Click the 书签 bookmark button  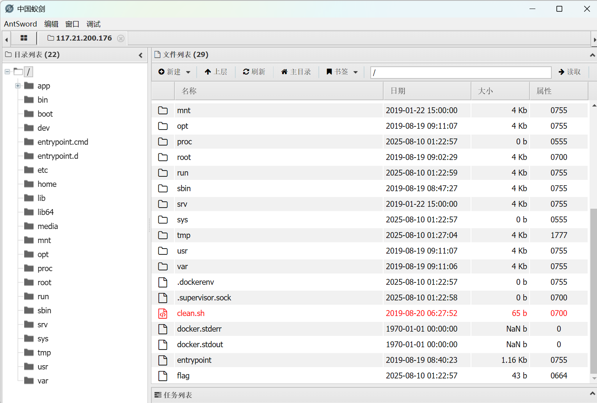[337, 72]
